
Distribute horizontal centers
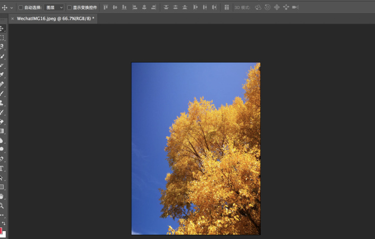(x=205, y=7)
